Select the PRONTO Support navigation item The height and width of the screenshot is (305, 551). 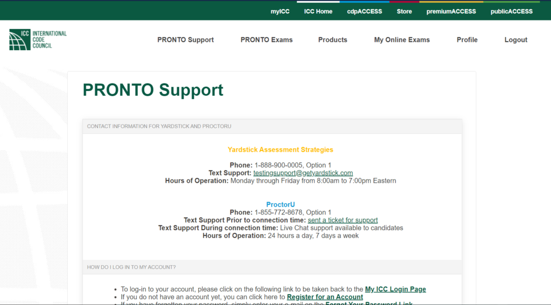click(x=186, y=40)
